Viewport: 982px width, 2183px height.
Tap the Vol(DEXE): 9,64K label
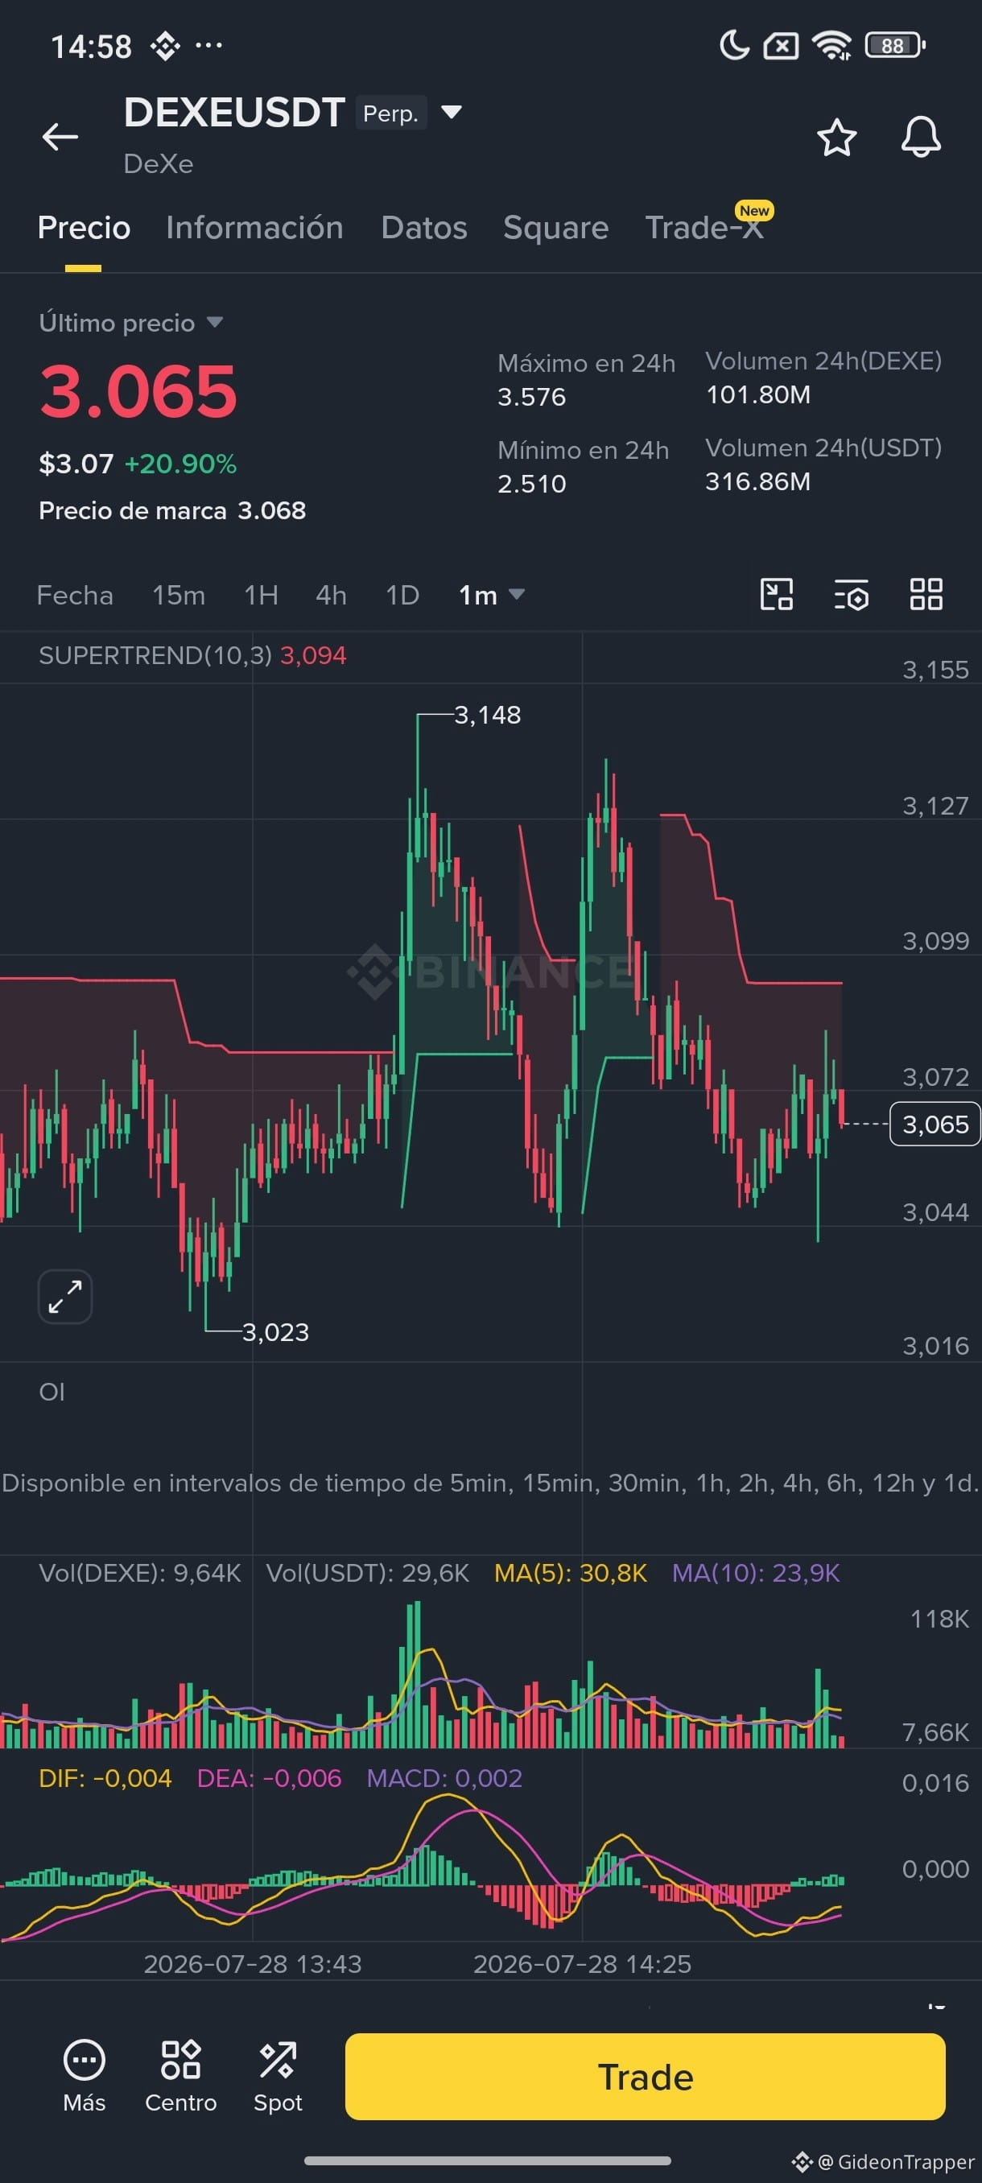(x=140, y=1573)
